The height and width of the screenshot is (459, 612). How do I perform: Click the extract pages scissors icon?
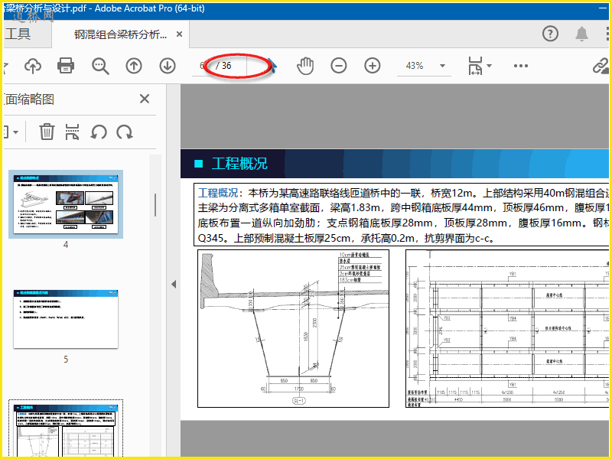click(x=72, y=132)
